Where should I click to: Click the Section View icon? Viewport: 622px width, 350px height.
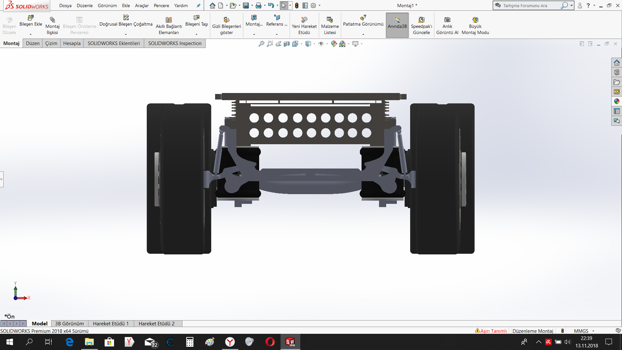pyautogui.click(x=287, y=44)
